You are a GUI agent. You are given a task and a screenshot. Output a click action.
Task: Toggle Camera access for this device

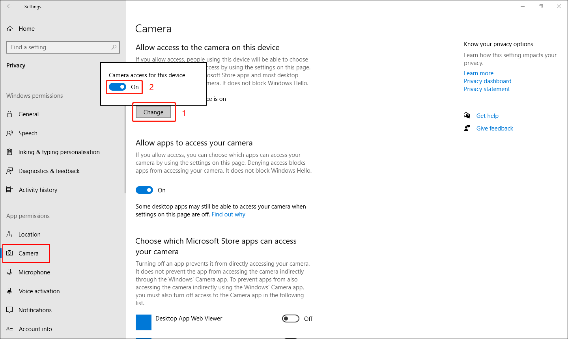point(118,87)
